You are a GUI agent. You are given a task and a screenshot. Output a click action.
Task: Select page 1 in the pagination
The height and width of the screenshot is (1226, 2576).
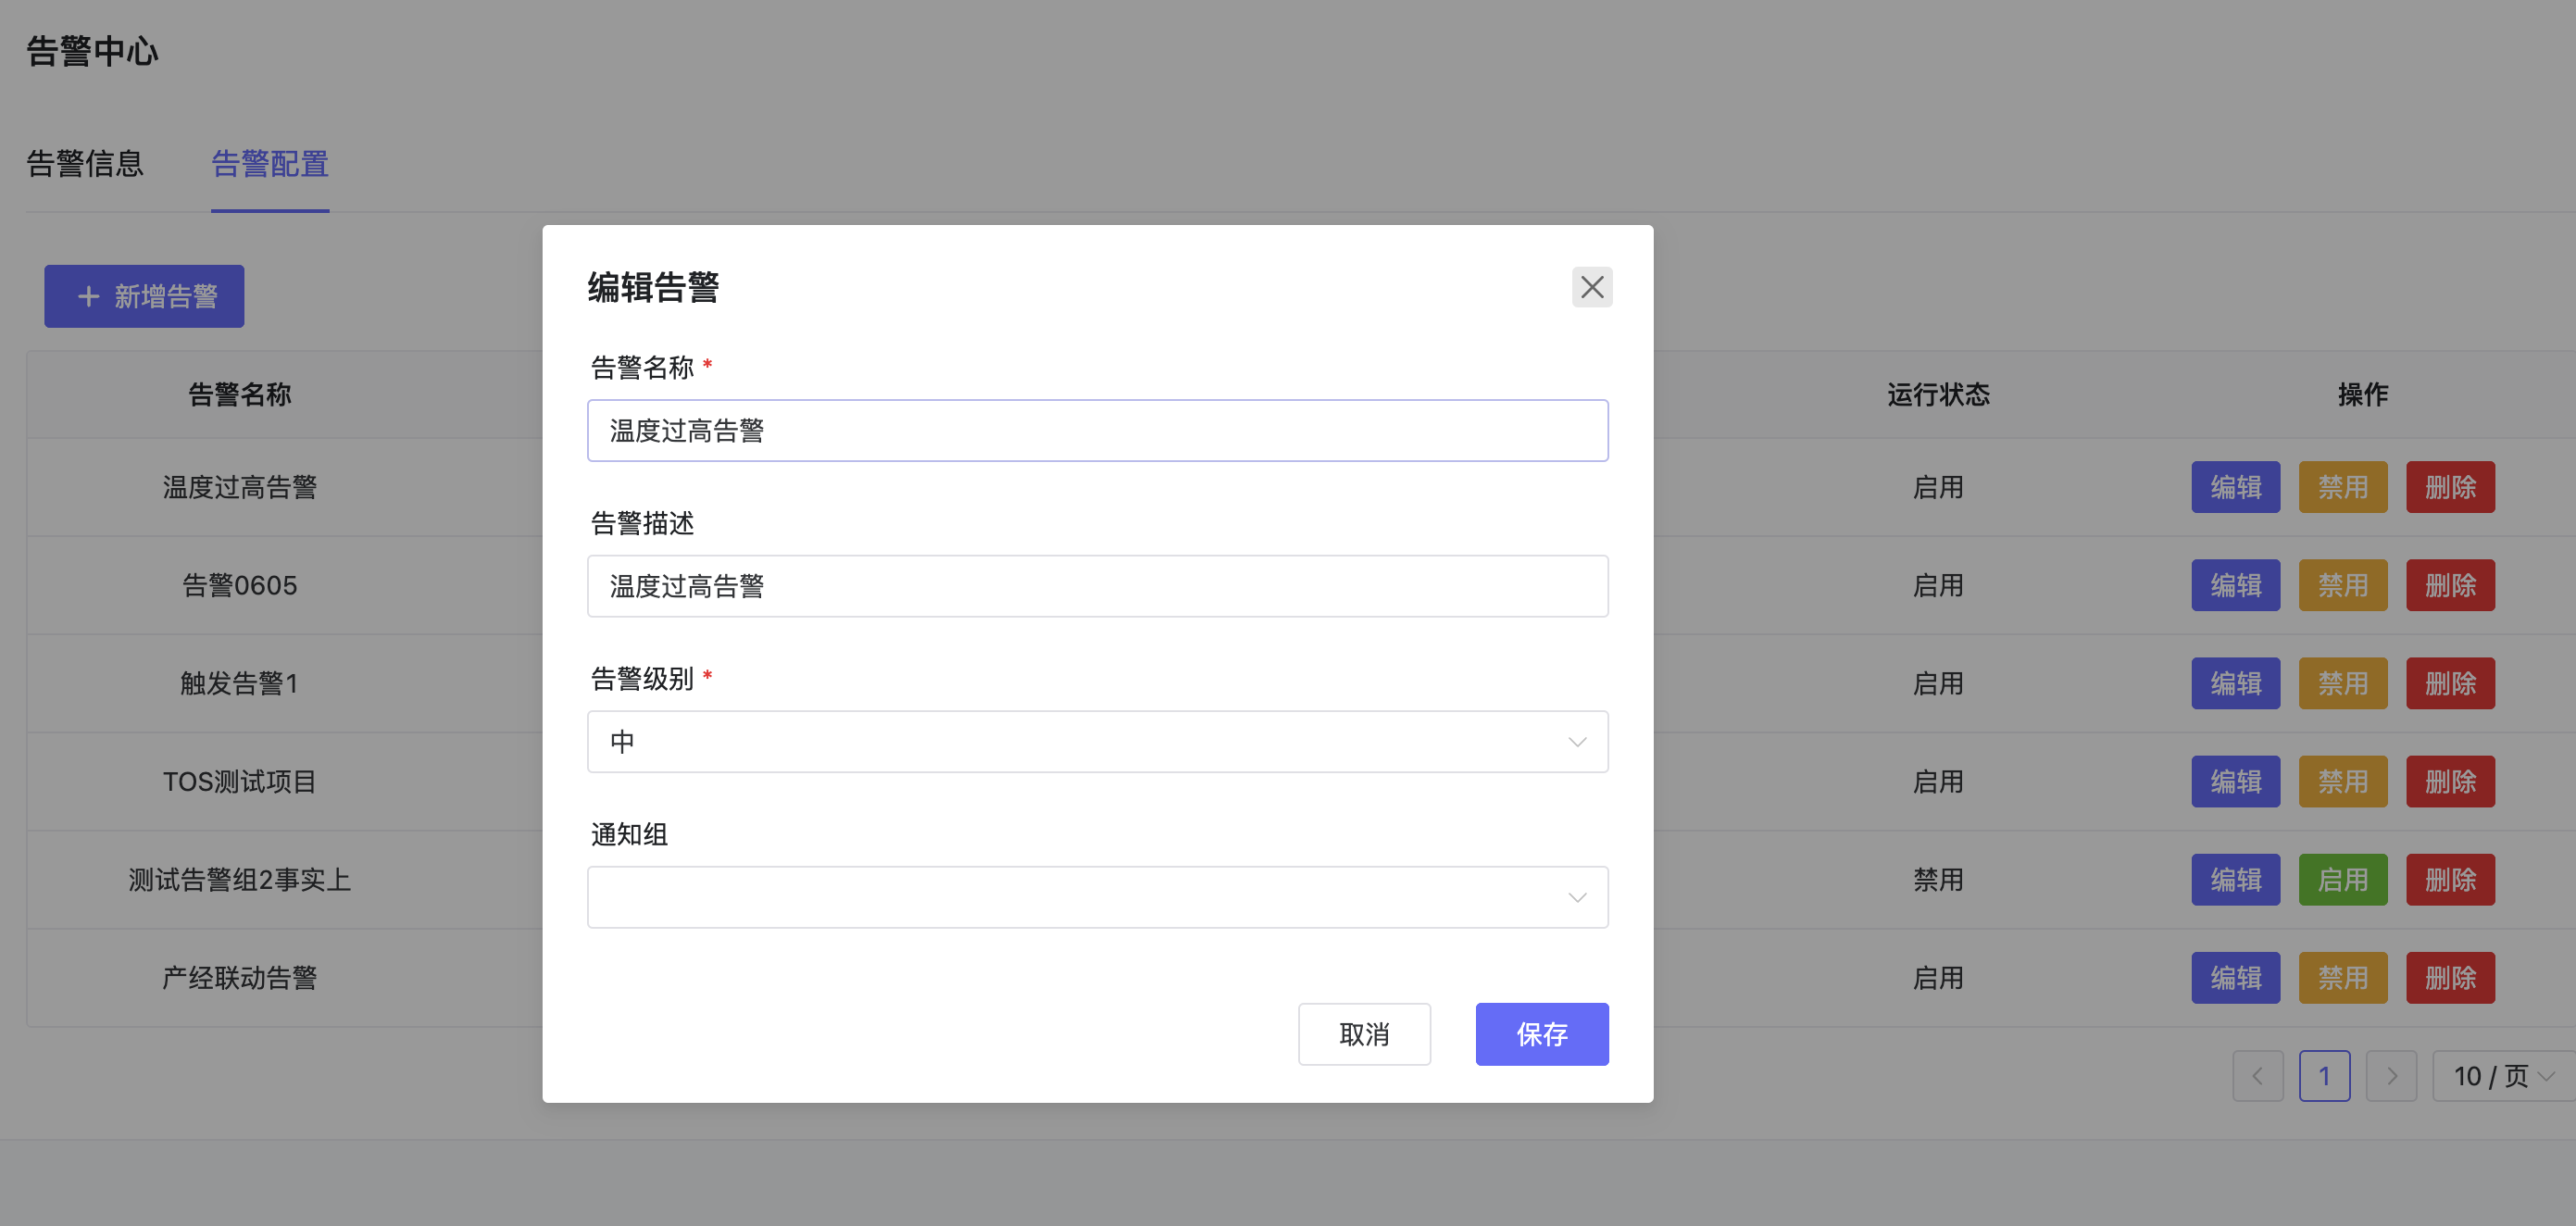pos(2325,1076)
